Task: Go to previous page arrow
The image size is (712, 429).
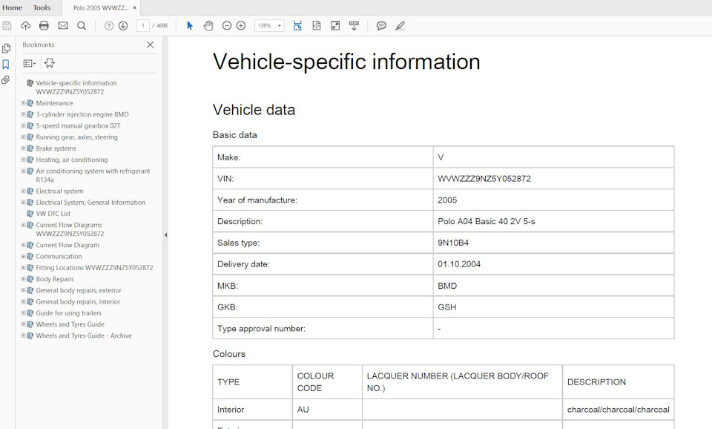Action: [109, 26]
